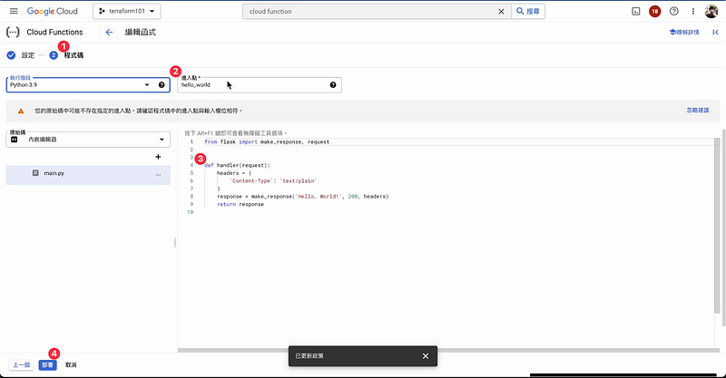The image size is (726, 378).
Task: Open the 瞭解詳情 learn more link
Action: coord(684,32)
